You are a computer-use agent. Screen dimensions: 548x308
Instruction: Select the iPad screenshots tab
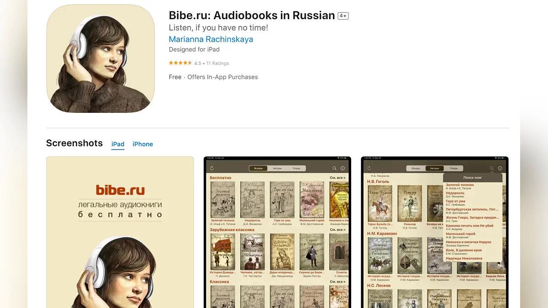[x=118, y=144]
